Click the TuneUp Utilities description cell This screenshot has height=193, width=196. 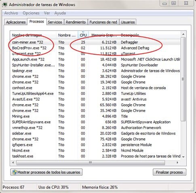coord(133,94)
